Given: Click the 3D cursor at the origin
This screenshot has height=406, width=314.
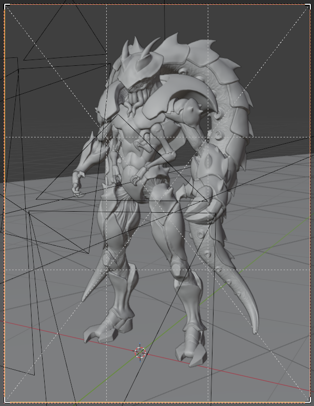Looking at the screenshot, I should click(x=140, y=353).
